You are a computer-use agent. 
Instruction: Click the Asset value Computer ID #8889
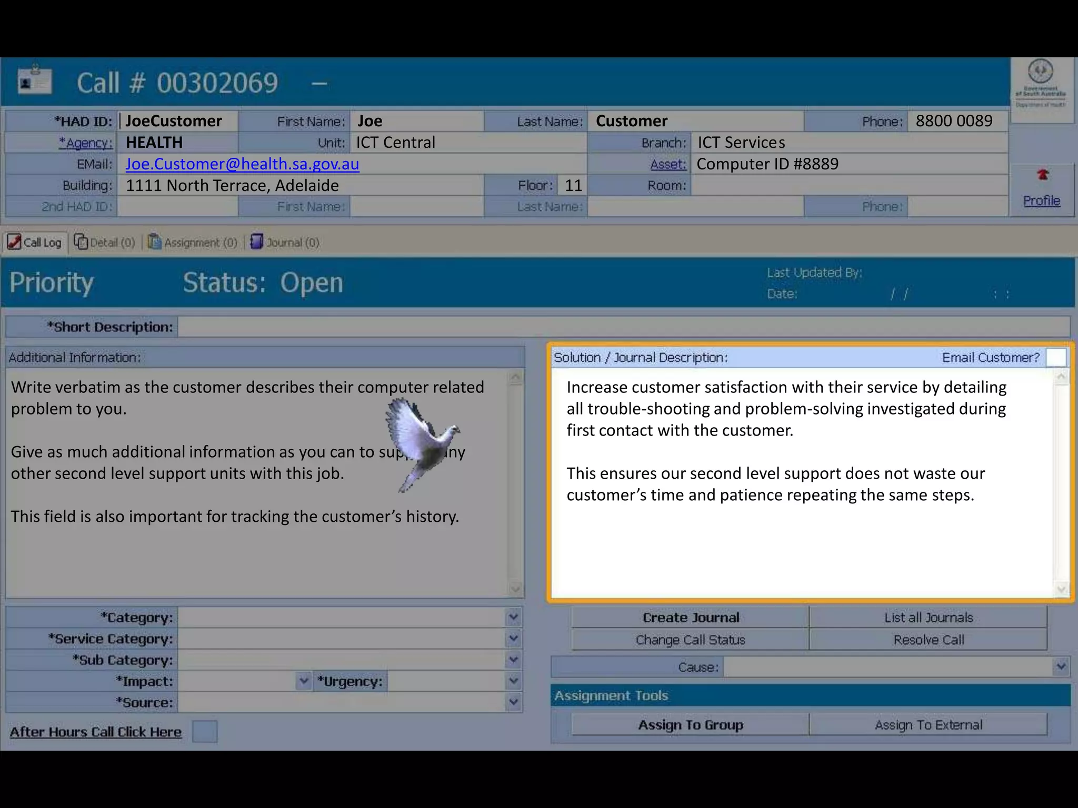point(767,164)
